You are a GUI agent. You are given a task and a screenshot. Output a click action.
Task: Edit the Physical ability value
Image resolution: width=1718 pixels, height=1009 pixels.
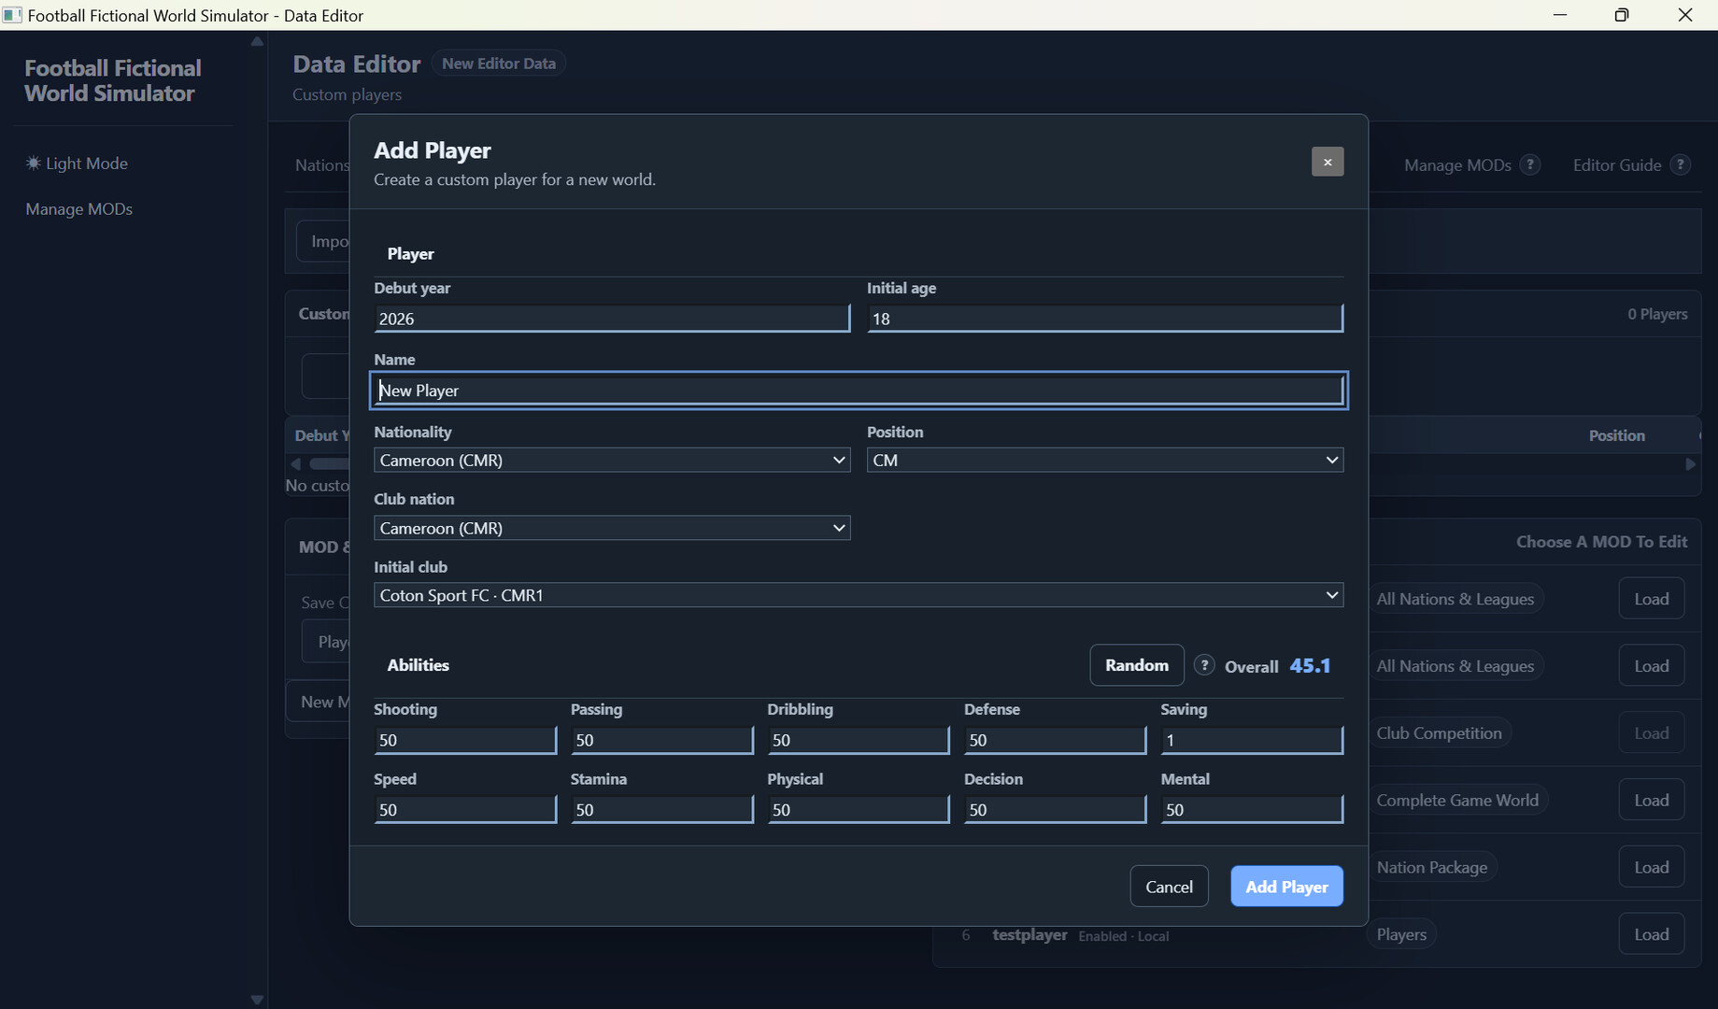click(x=859, y=809)
